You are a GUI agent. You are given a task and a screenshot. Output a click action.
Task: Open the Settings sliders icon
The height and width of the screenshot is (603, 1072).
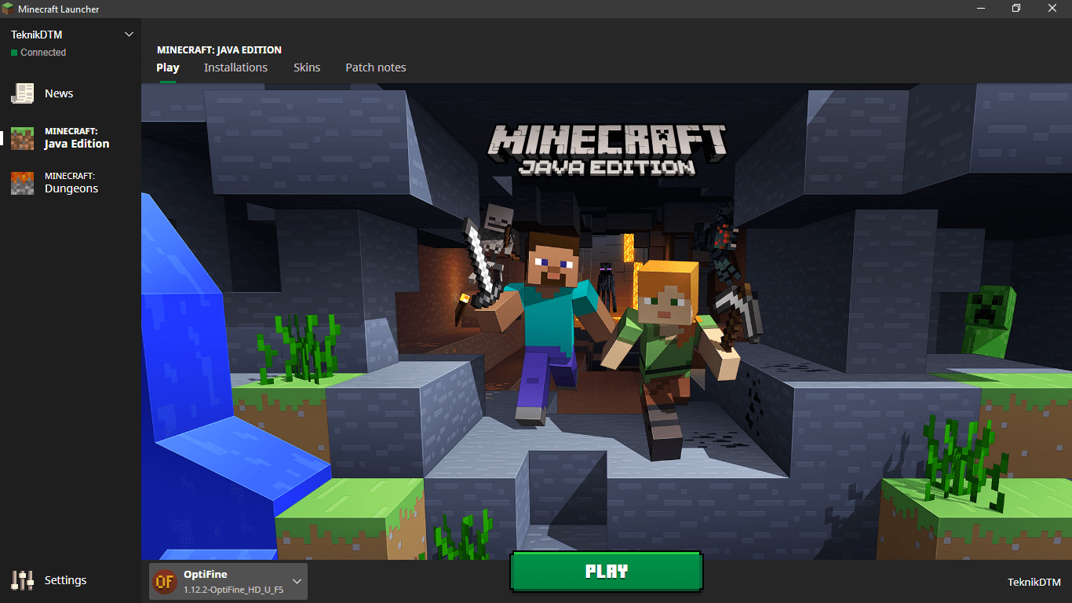pyautogui.click(x=22, y=580)
